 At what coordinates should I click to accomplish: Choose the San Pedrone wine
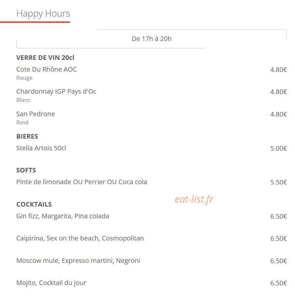[x=35, y=114]
